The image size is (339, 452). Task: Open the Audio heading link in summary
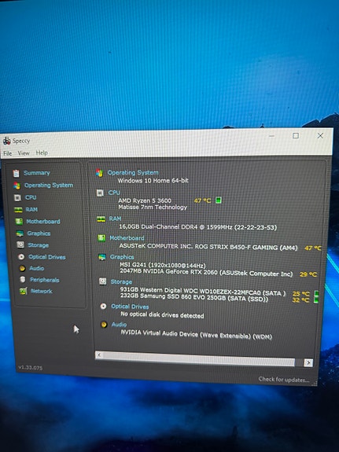(x=119, y=325)
